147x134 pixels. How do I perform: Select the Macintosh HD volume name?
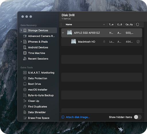point(86,42)
